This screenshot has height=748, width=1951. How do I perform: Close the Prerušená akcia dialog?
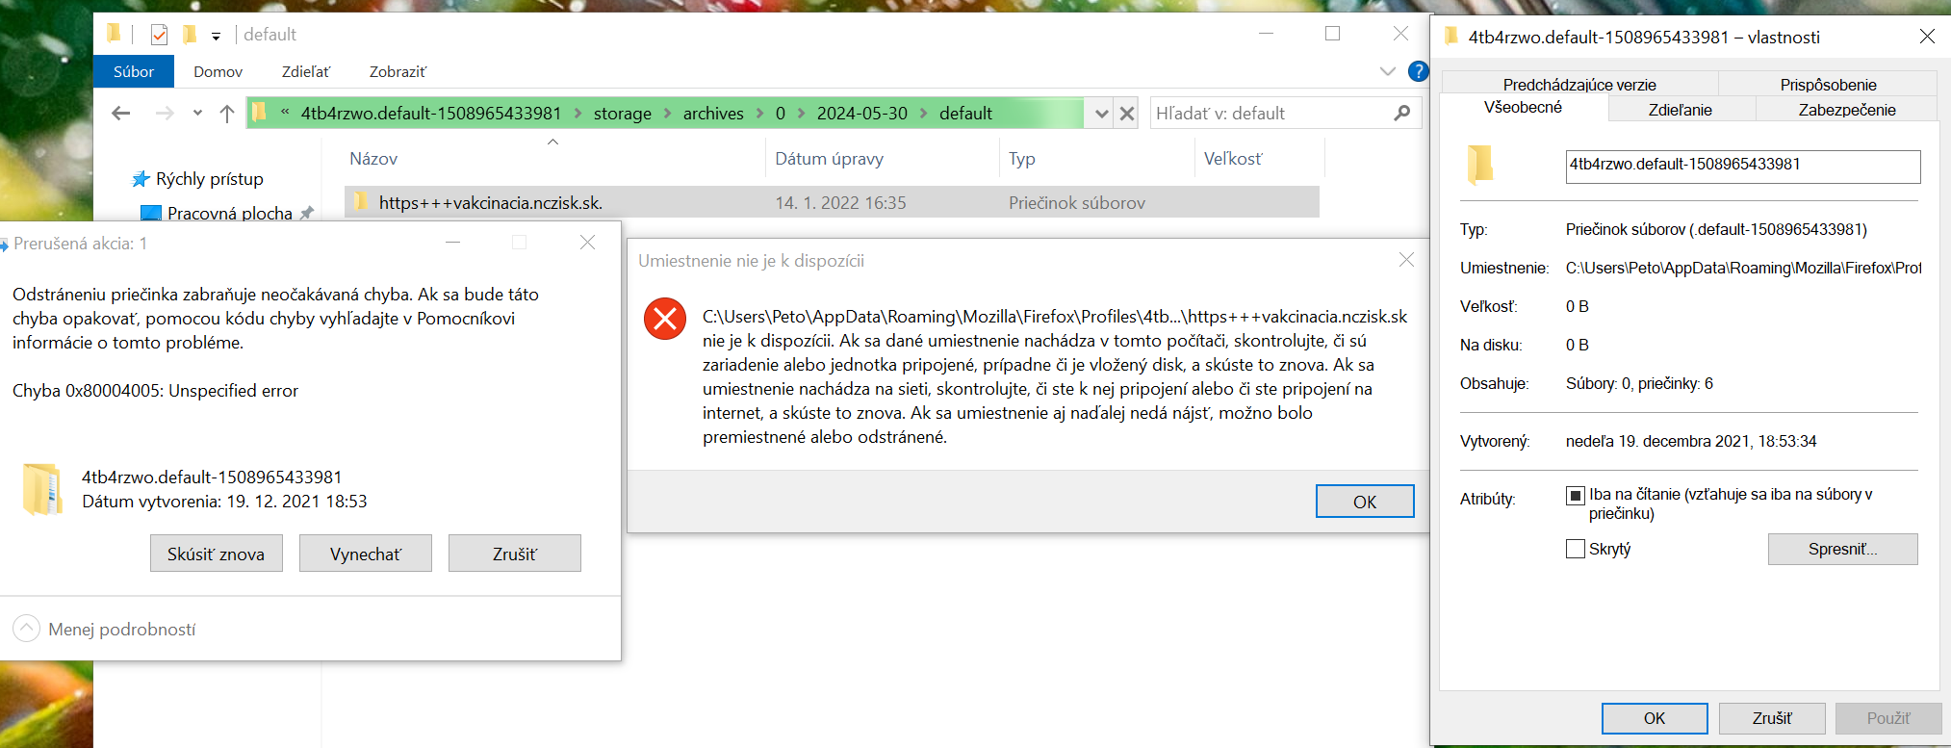(x=587, y=243)
